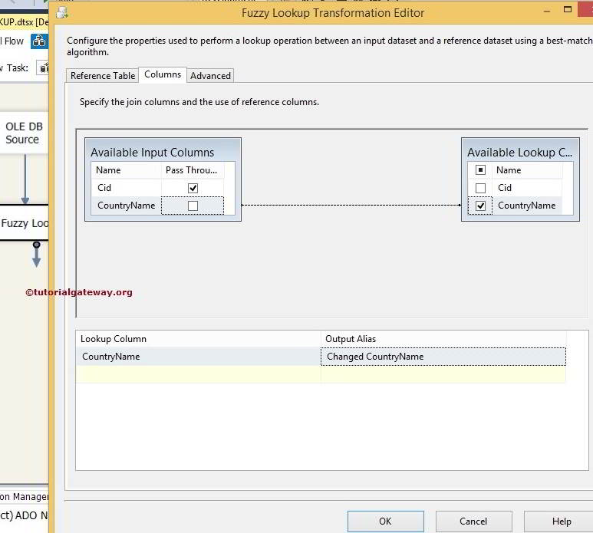Click the Cancel button

[473, 521]
